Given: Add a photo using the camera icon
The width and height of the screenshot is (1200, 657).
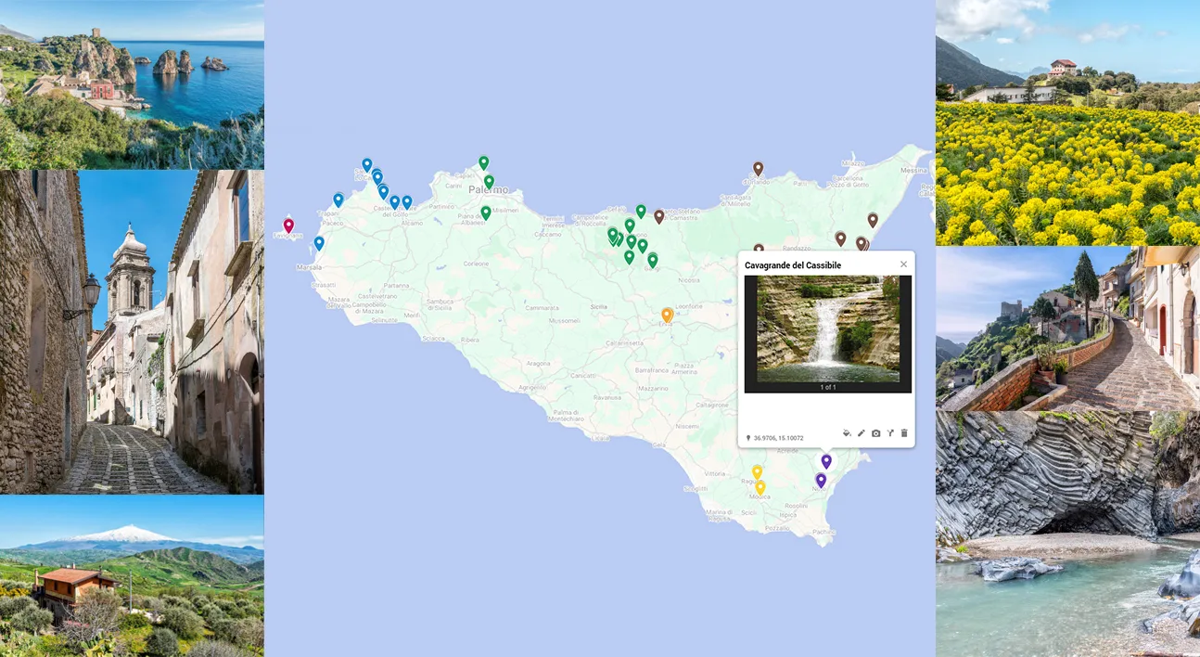Looking at the screenshot, I should 876,433.
